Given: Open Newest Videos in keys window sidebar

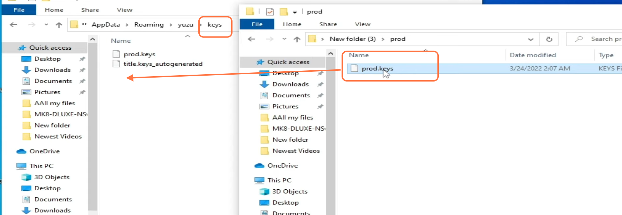Looking at the screenshot, I should click(x=58, y=137).
